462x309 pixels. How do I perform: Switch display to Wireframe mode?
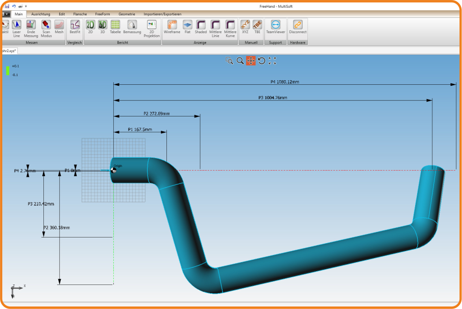tap(172, 27)
